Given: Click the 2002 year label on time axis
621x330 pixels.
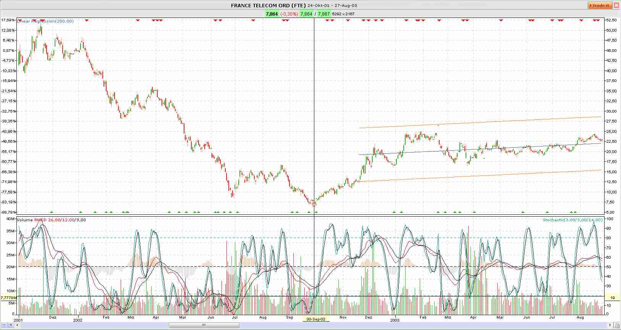Looking at the screenshot, I should 78,320.
